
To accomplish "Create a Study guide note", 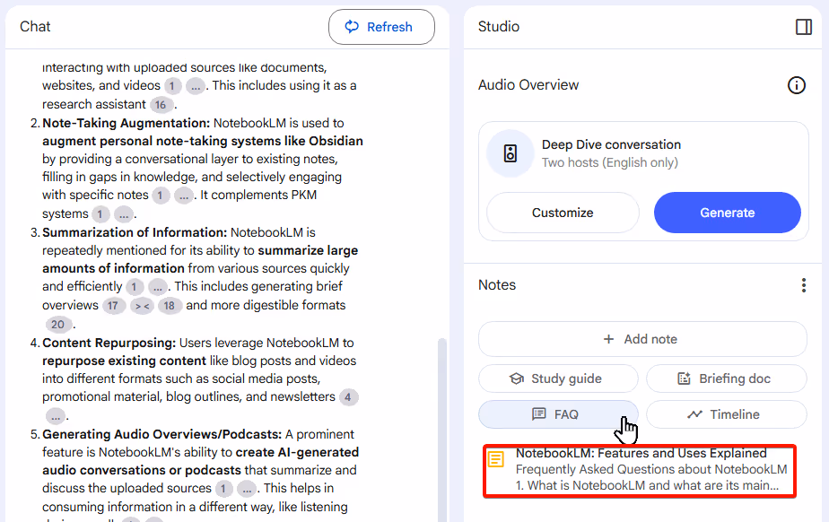I will (558, 378).
